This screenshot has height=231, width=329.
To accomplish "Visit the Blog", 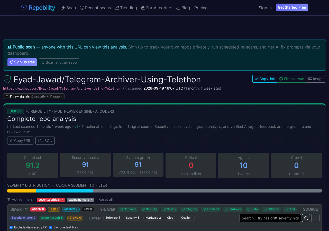I will tap(183, 8).
